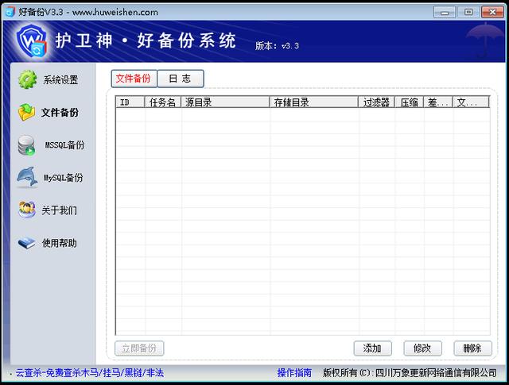Open 关于我们 sidebar label
Image resolution: width=509 pixels, height=385 pixels.
pyautogui.click(x=60, y=210)
